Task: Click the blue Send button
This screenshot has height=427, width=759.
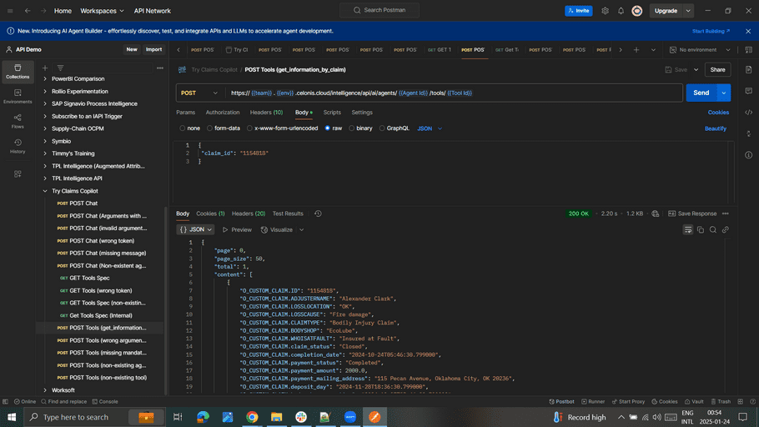Action: tap(701, 93)
